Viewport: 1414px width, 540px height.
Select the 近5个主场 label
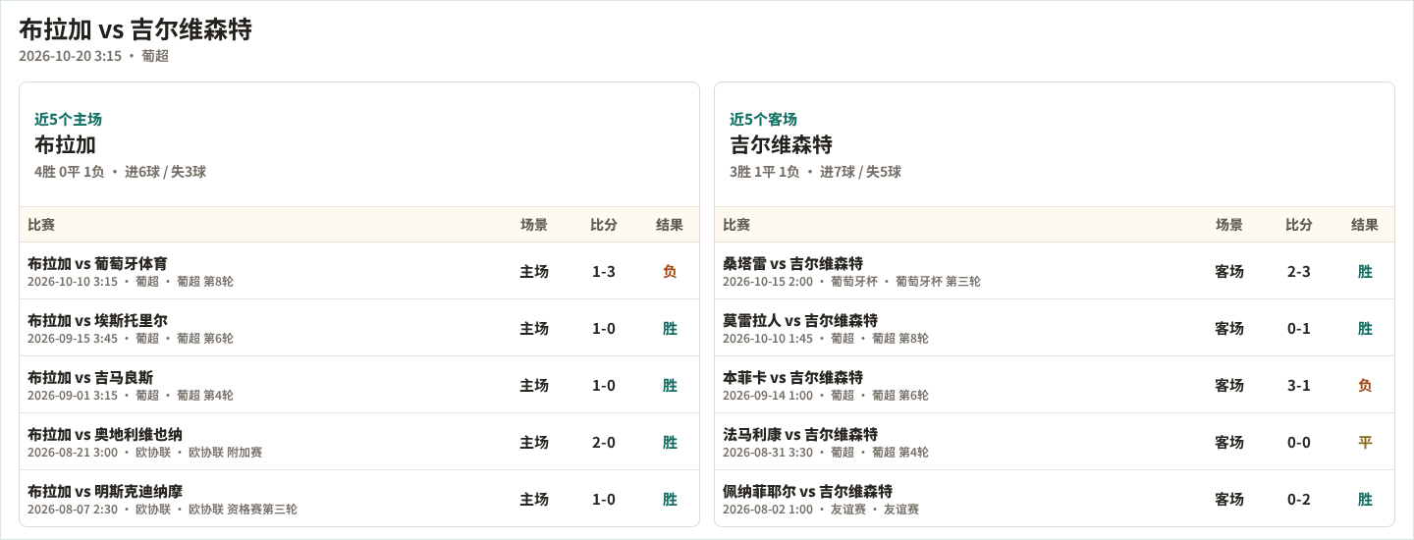[x=68, y=119]
